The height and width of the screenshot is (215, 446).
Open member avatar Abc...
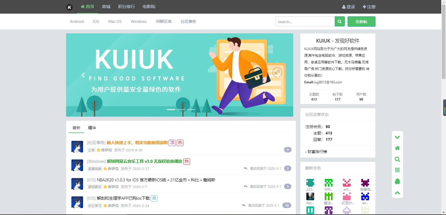click(x=310, y=196)
